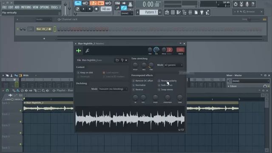Click the tempo tapper figure icon
This screenshot has width=272, height=153.
(x=208, y=12)
